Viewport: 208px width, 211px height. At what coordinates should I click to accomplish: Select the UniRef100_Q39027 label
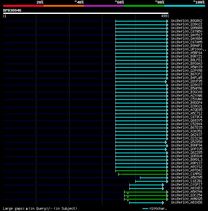[187, 85]
